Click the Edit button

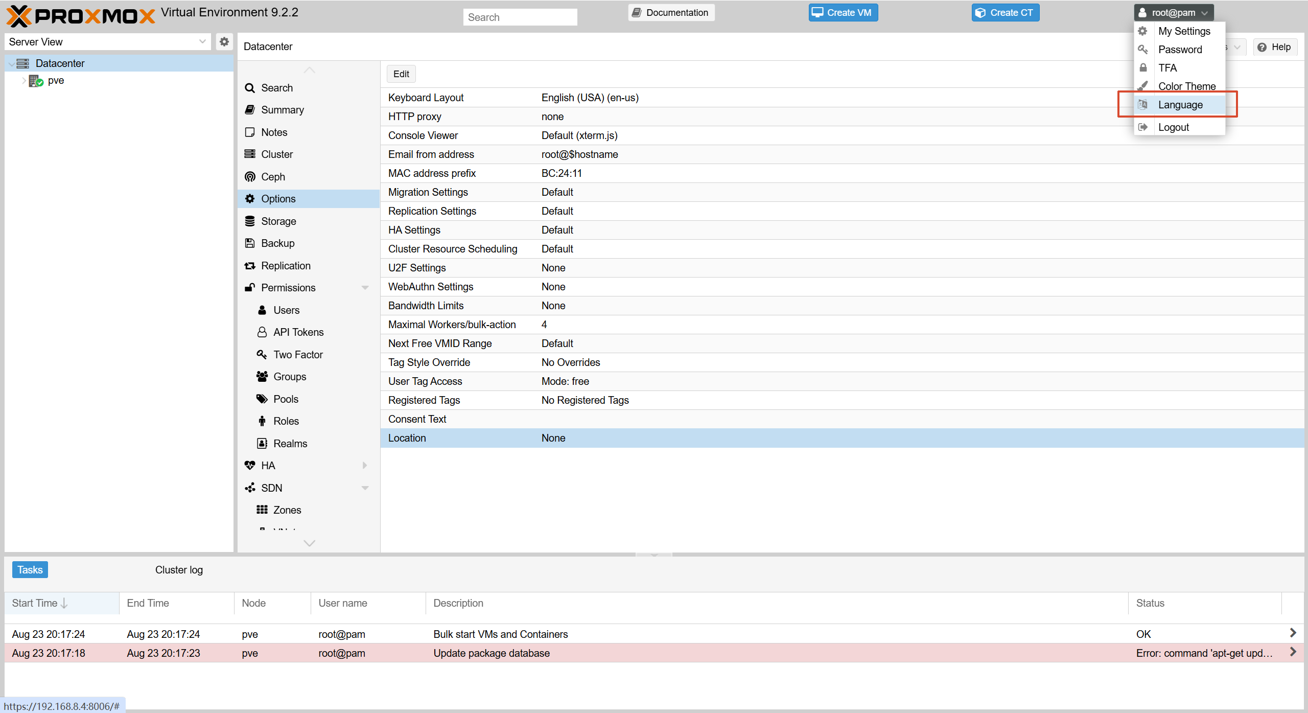point(401,74)
